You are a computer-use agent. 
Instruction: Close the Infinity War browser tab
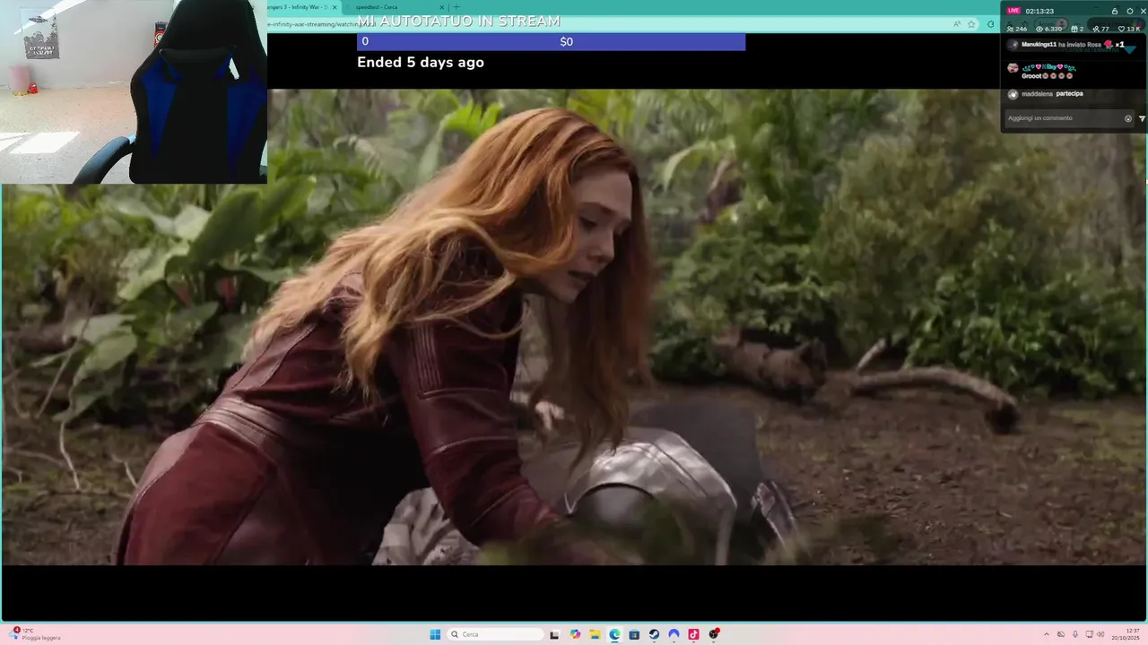[x=335, y=7]
